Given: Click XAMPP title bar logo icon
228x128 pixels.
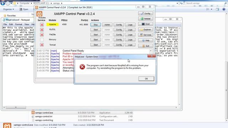Looking at the screenshot, I should (37, 7).
